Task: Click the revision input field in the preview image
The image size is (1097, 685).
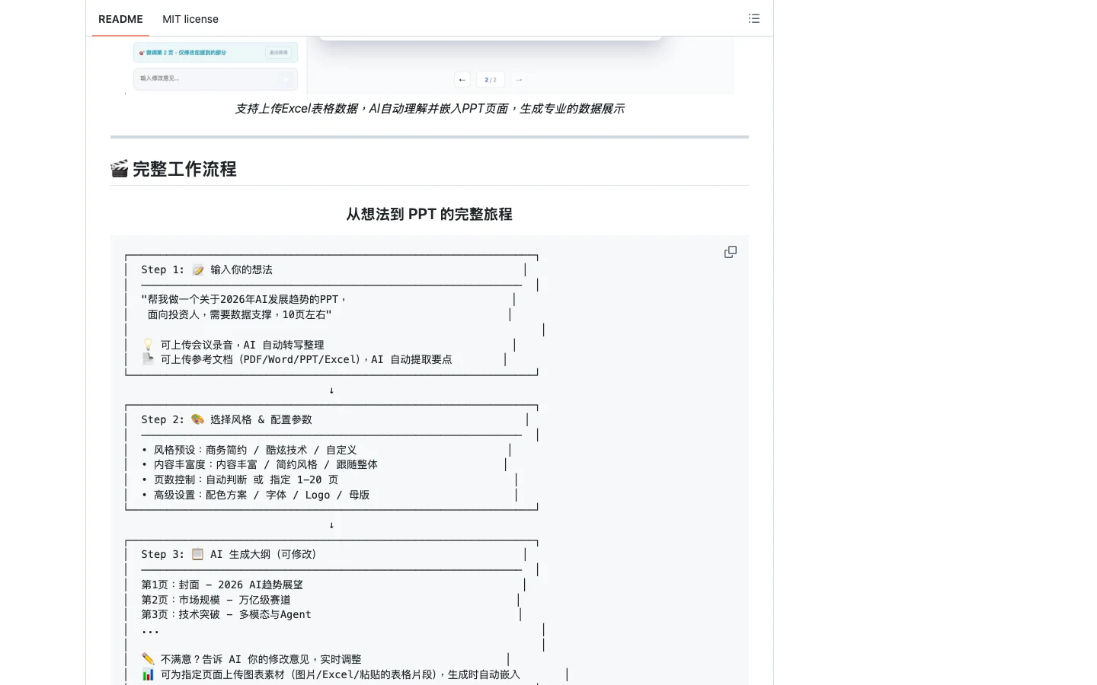Action: pos(216,78)
